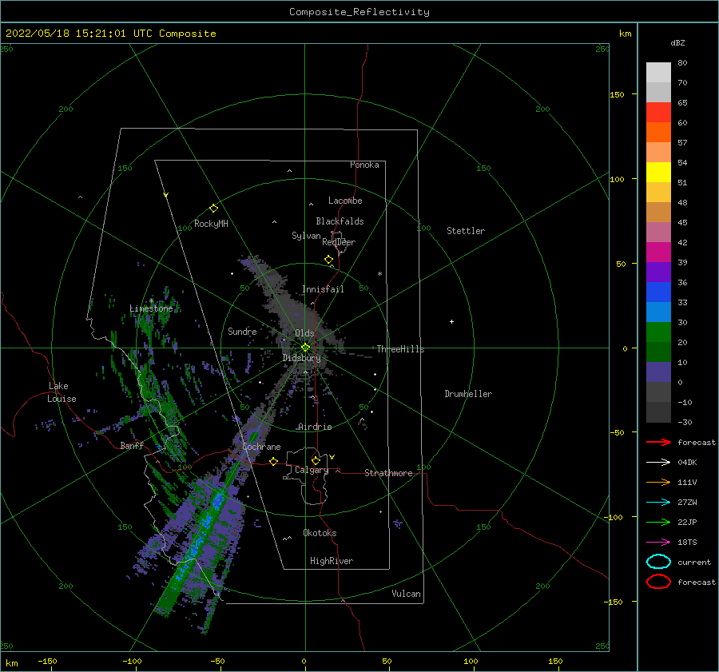This screenshot has height=672, width=719.
Task: Click the cyan current ellipse legend icon
Action: click(x=658, y=562)
